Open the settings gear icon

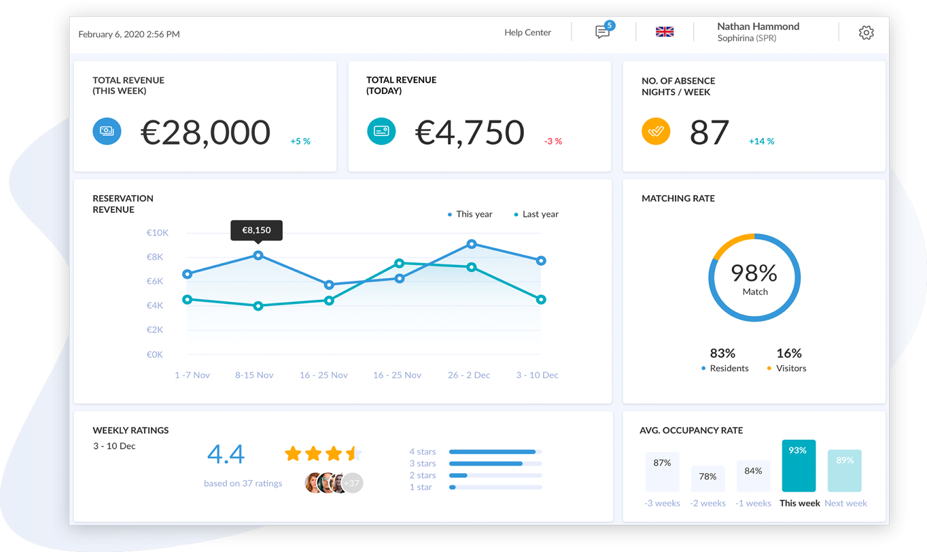click(x=866, y=33)
